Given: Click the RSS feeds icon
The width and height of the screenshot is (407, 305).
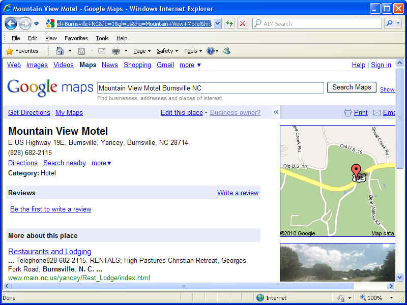Looking at the screenshot, I should [x=81, y=51].
